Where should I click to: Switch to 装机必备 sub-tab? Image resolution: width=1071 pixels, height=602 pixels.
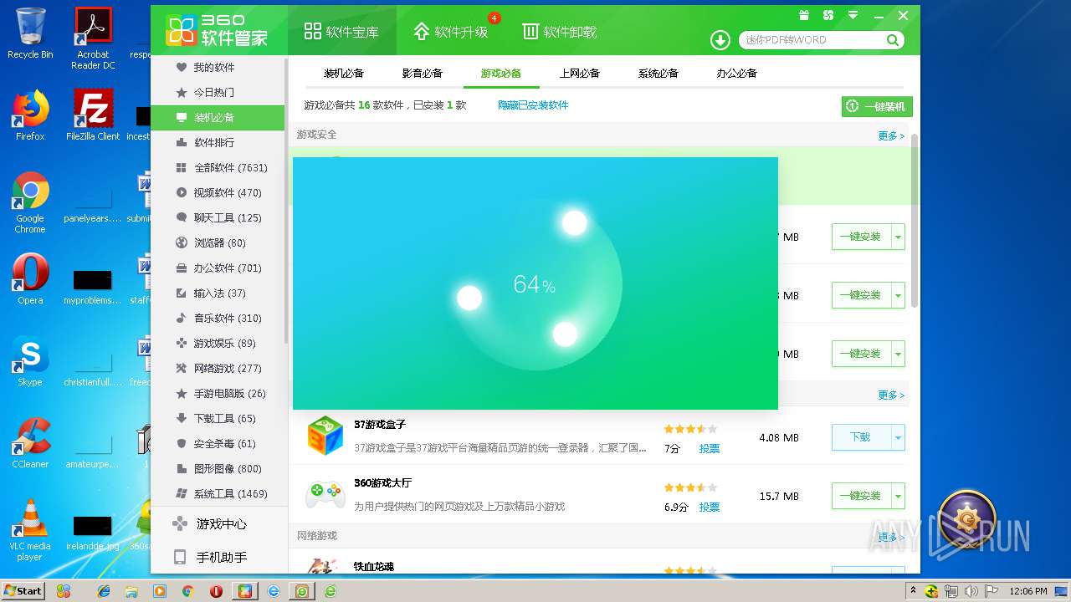[x=344, y=73]
